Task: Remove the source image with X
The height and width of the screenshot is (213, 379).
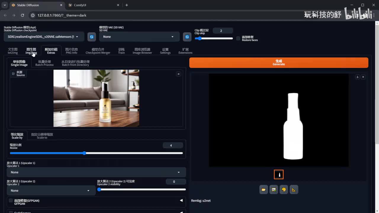Action: coord(179,74)
